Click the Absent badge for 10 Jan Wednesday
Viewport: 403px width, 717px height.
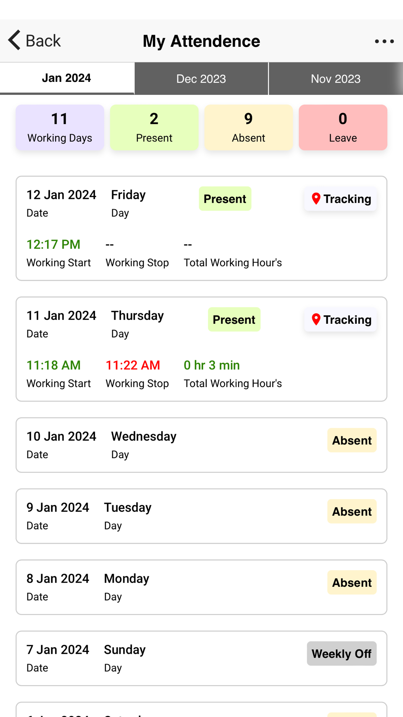pyautogui.click(x=352, y=440)
